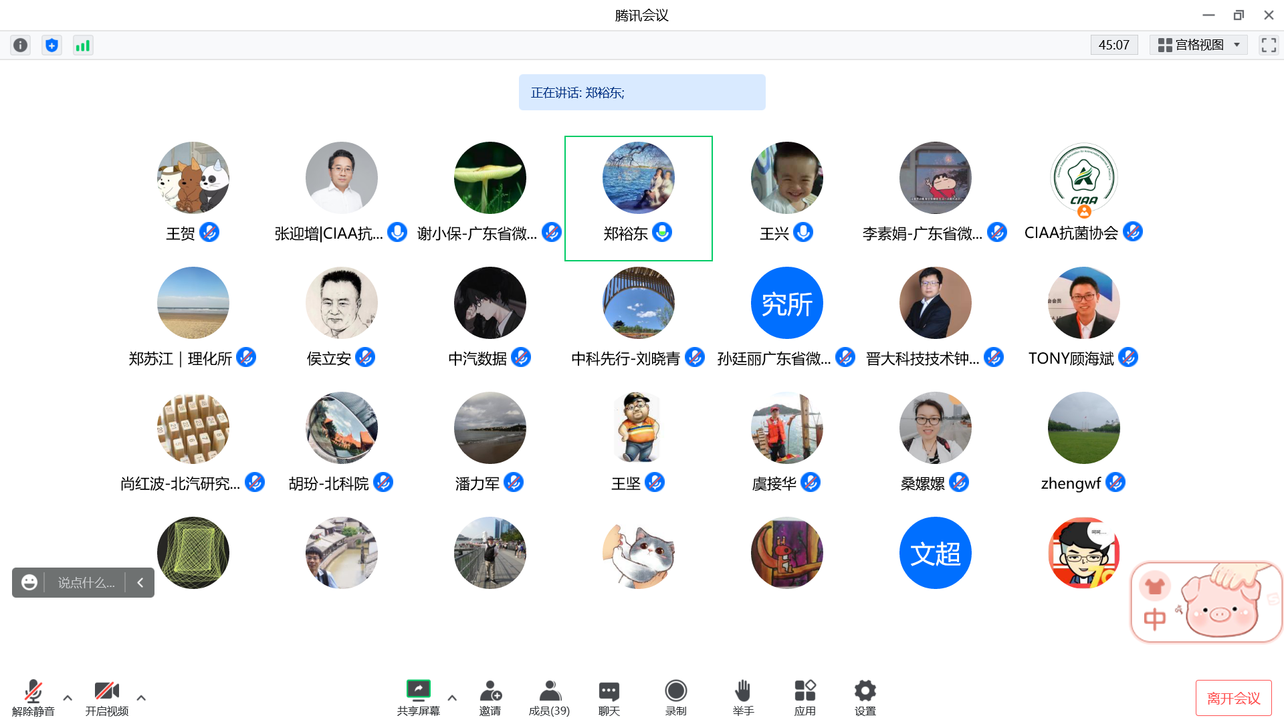
Task: Click muted mic icon beside 中汽数据
Action: coord(521,357)
